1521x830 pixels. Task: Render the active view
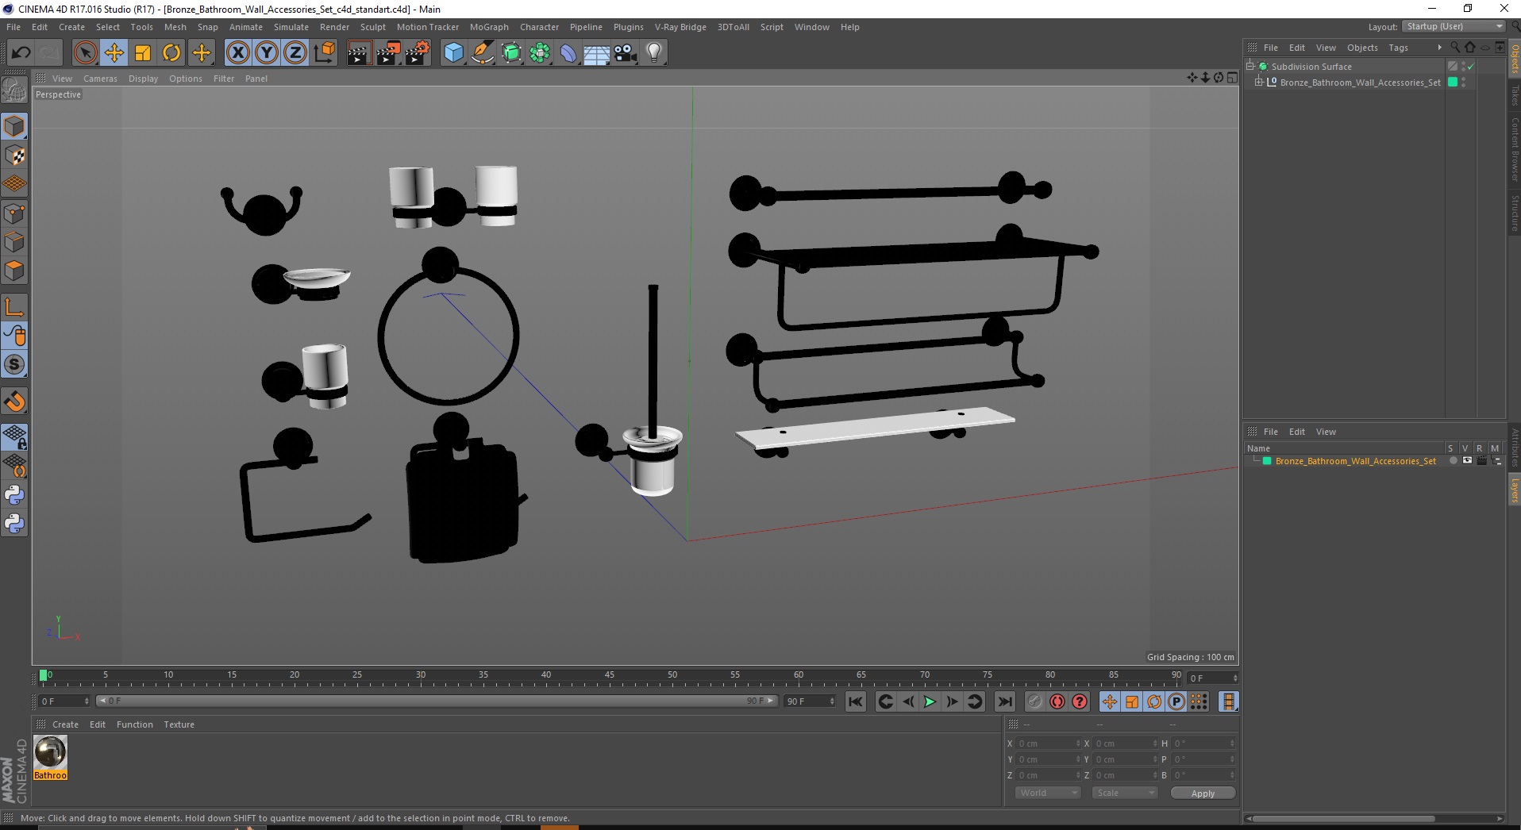[359, 53]
